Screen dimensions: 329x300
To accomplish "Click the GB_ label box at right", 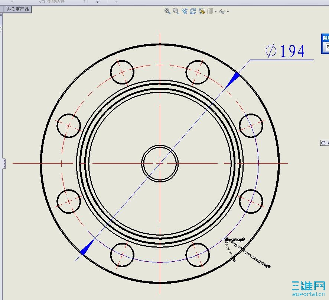I will (x=325, y=143).
